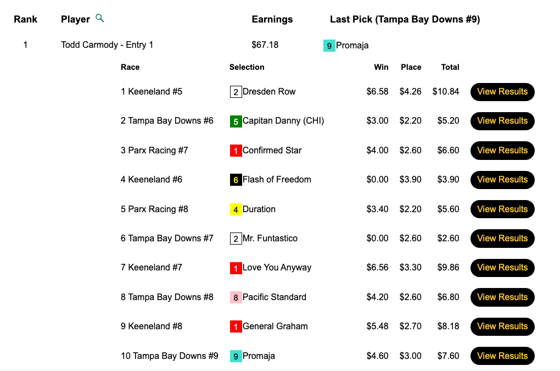The height and width of the screenshot is (371, 560).
Task: Open results for Tampa Bay Downs #7
Action: point(502,239)
